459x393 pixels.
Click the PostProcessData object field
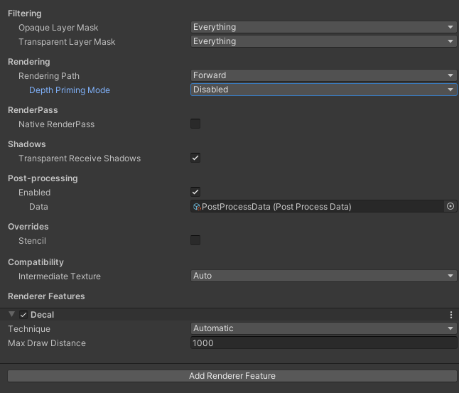tap(320, 207)
